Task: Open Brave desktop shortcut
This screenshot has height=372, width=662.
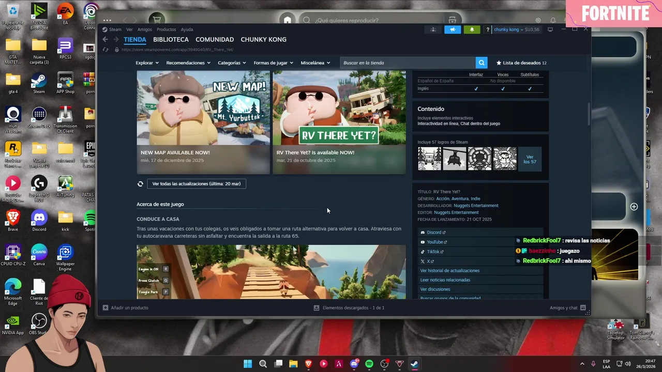Action: pyautogui.click(x=13, y=221)
